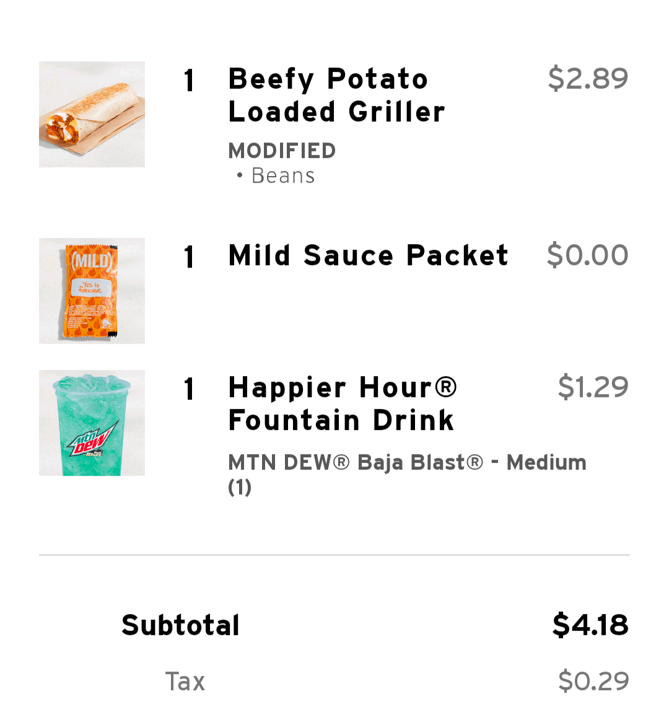Select the quantity next to Happier Hour Drink
Screen dimensions: 669x715
(x=190, y=389)
